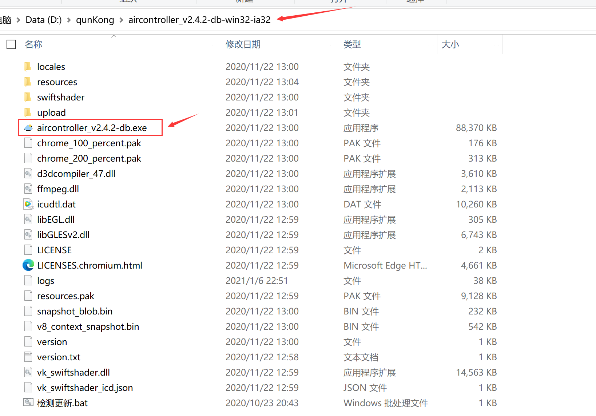Select the 检测更新.bat batch file icon

click(x=28, y=403)
